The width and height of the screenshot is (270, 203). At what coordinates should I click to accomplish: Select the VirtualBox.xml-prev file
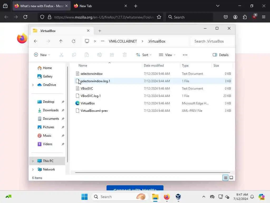coord(153,111)
